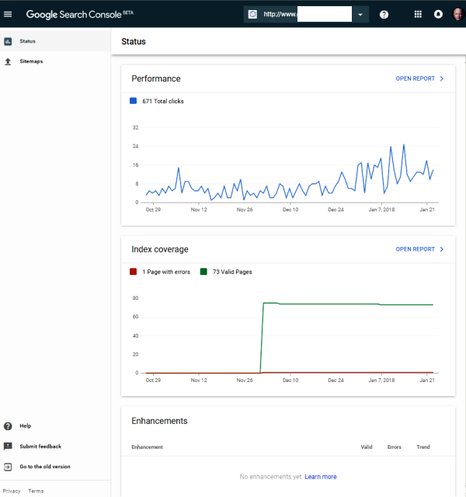Click Dec 10 on Index coverage chart axis
The image size is (466, 497).
coord(290,380)
